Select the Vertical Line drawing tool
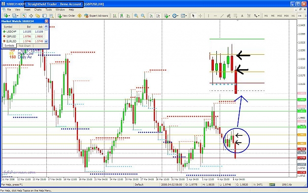The image size is (308, 193). coord(208,16)
